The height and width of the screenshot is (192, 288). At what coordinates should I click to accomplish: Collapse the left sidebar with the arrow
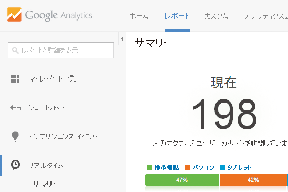122,38
